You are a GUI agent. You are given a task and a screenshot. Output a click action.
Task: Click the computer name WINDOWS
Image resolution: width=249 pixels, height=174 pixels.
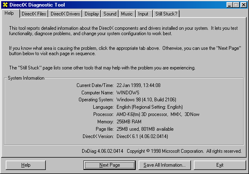click(128, 93)
